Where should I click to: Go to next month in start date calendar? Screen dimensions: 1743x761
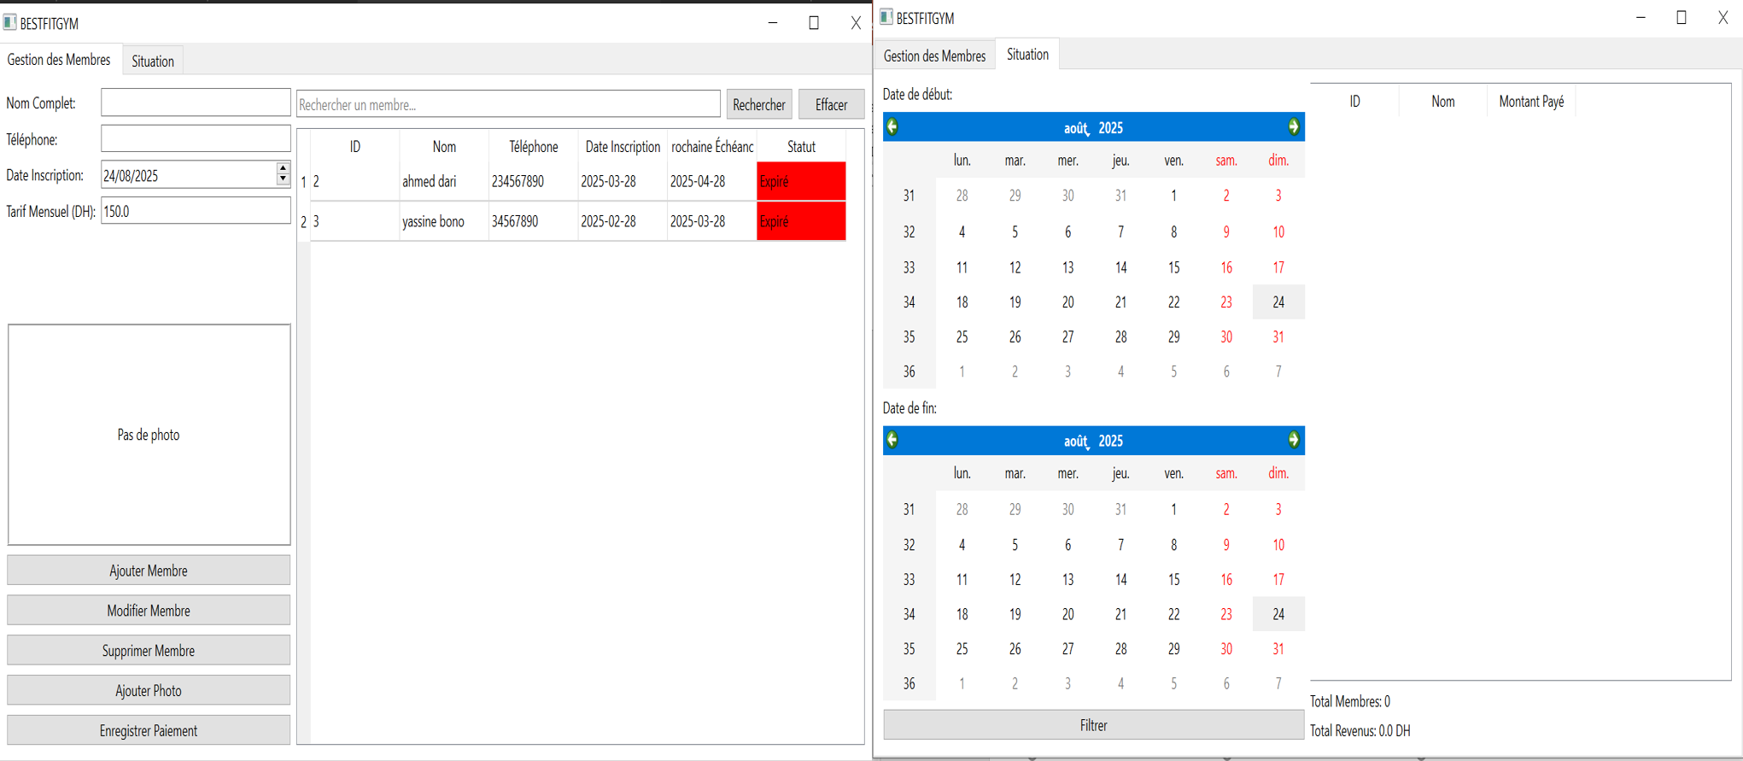point(1294,127)
